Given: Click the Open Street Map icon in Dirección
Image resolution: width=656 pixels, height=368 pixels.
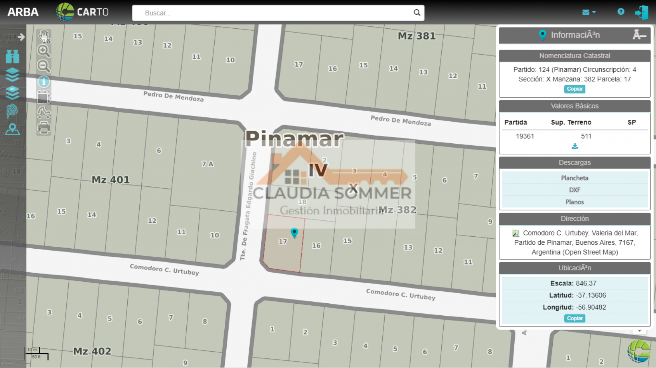Looking at the screenshot, I should pyautogui.click(x=516, y=233).
